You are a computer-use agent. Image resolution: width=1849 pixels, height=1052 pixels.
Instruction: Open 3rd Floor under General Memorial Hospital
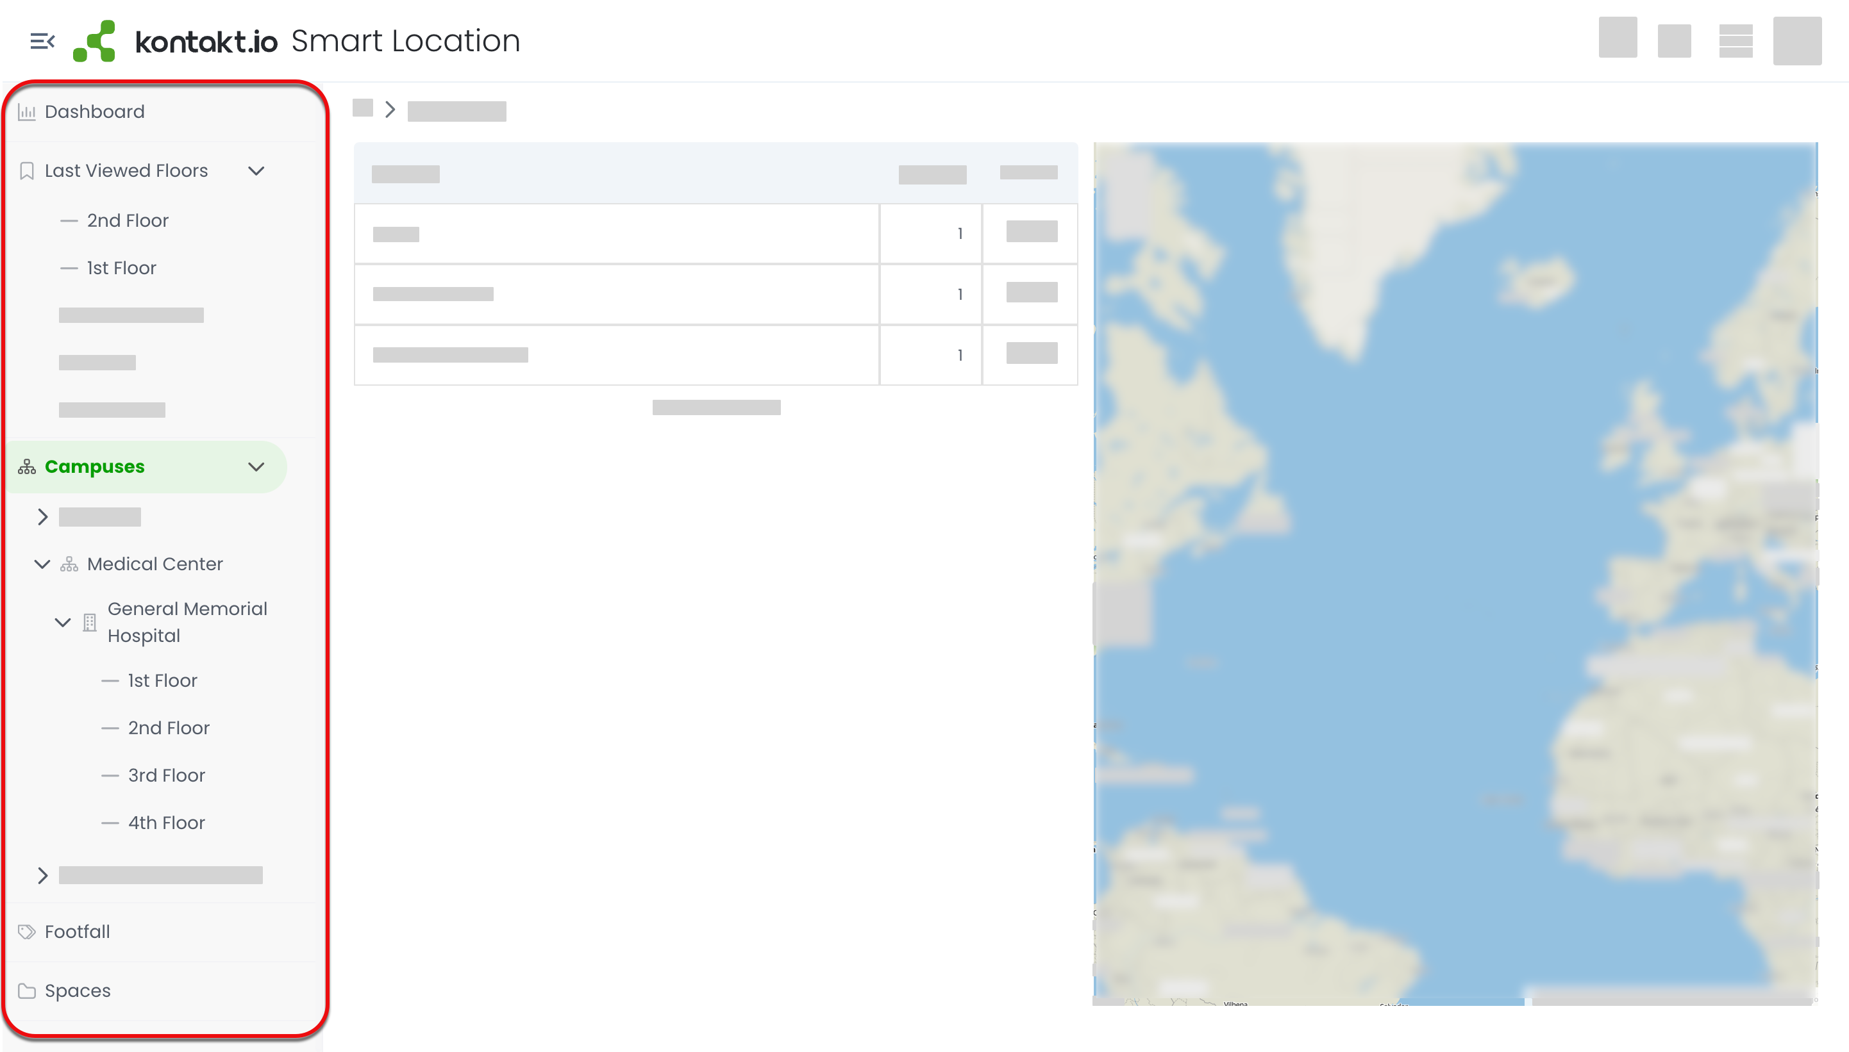(166, 775)
